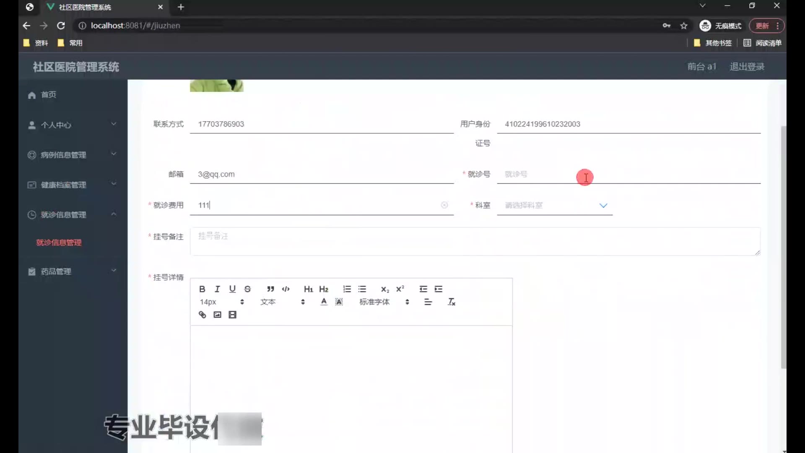The image size is (805, 453).
Task: Select the 社区医院管理系统 browser tab
Action: coord(105,7)
